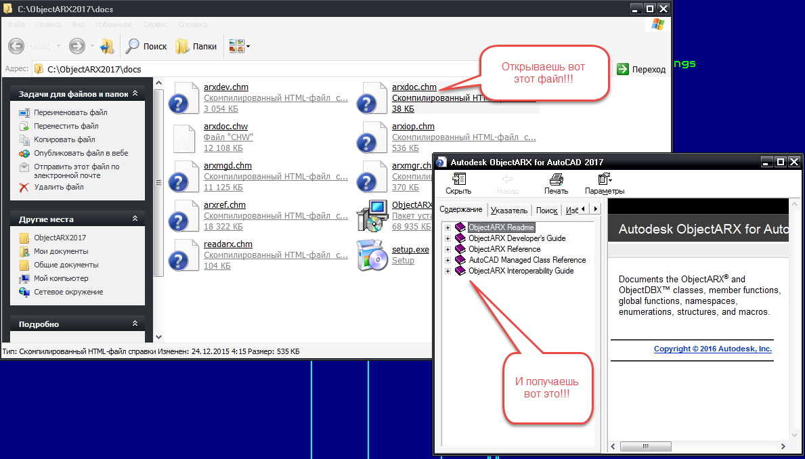Go up one folder level icon
Screen dimensions: 805x459
click(107, 46)
